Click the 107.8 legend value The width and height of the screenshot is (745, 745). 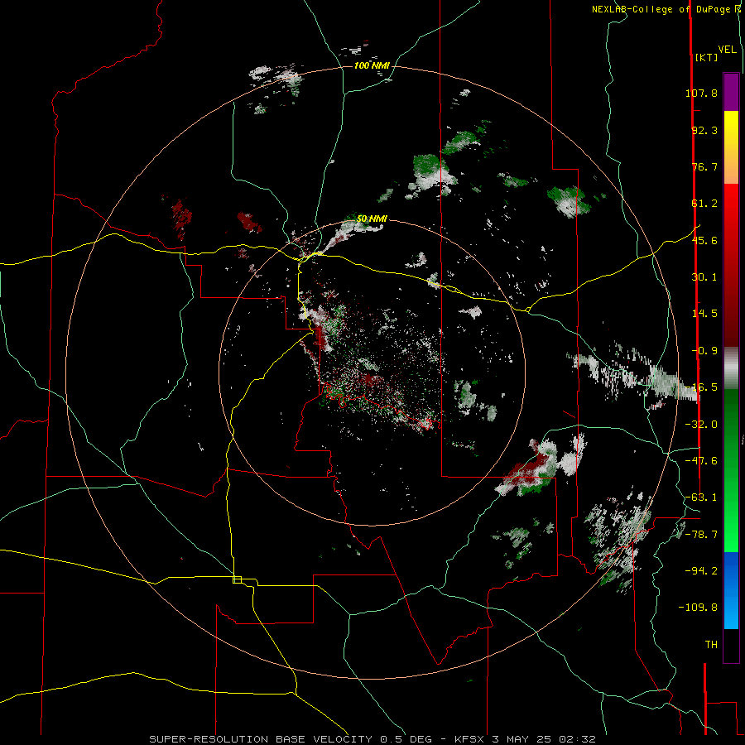pos(701,93)
